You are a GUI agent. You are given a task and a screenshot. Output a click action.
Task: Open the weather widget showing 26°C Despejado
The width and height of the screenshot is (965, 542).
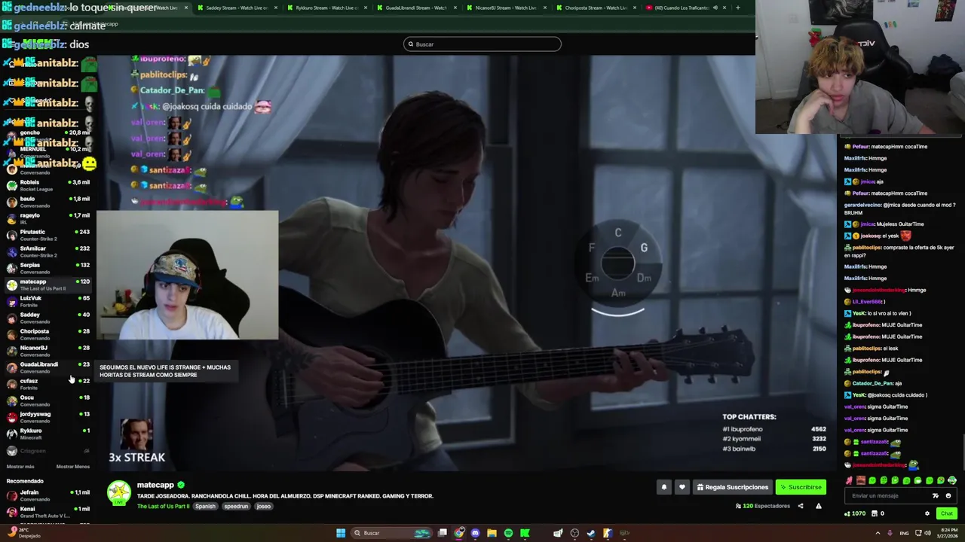[23, 533]
